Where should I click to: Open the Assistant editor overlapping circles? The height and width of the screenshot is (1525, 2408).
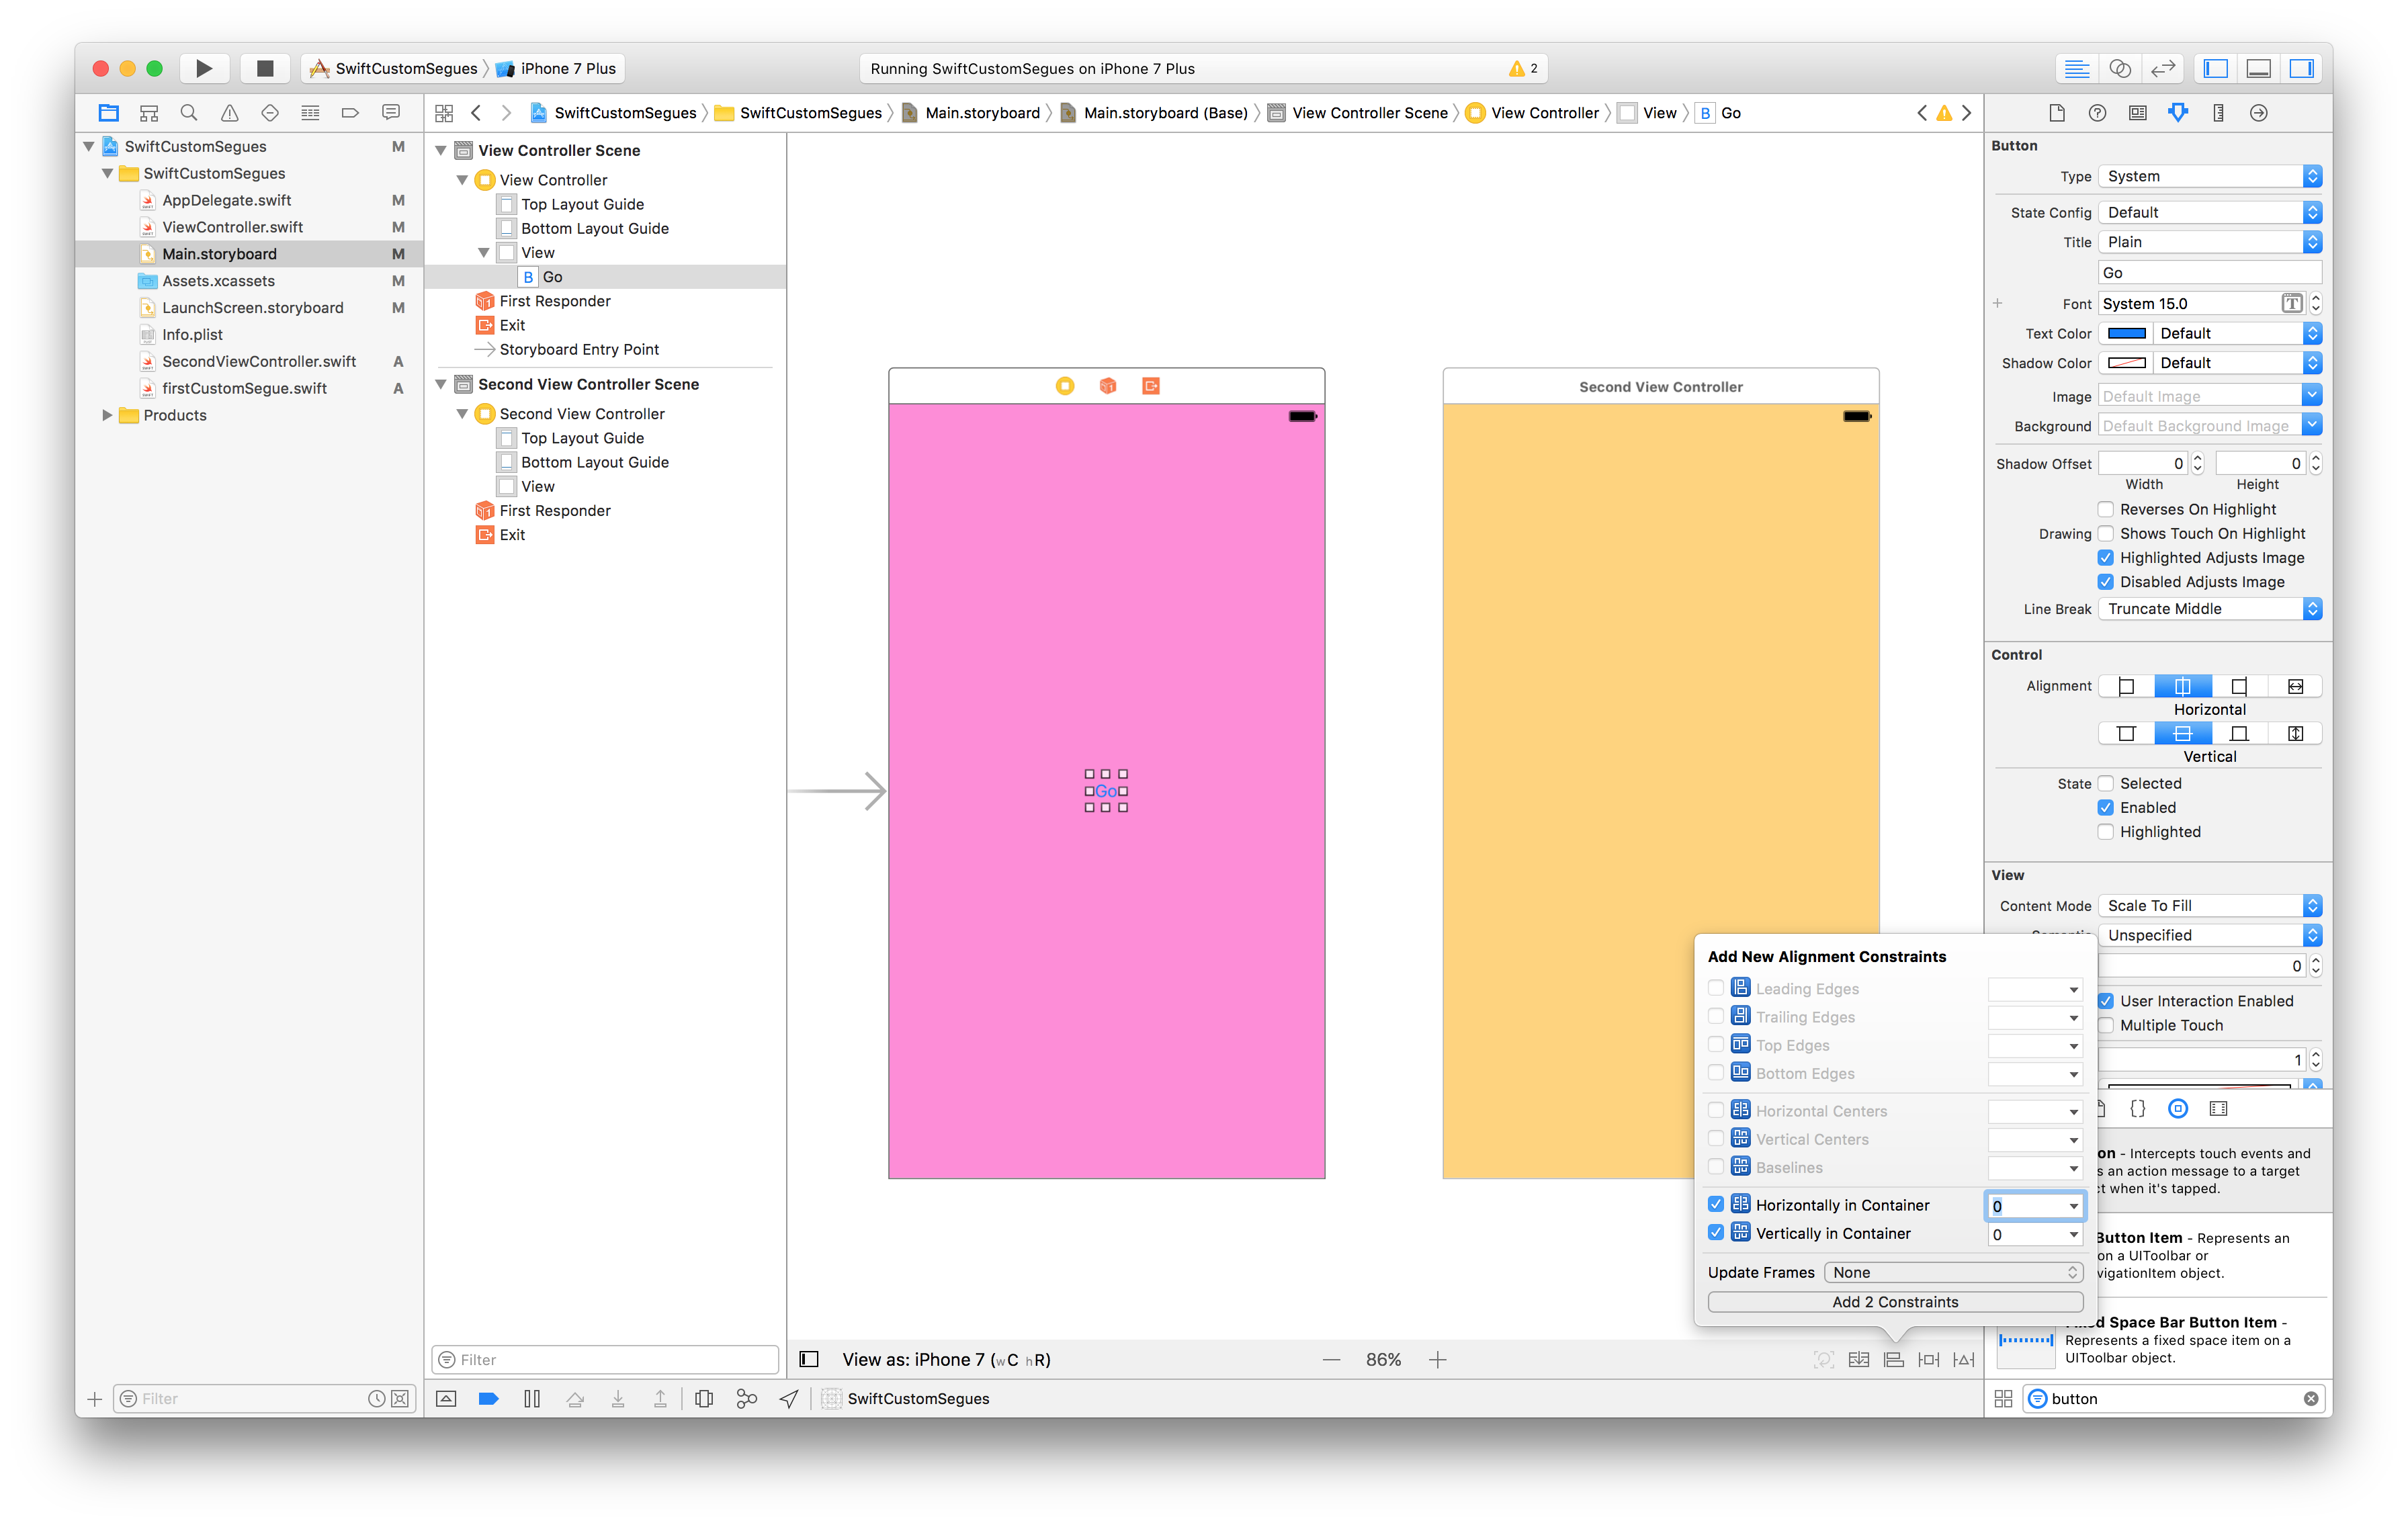[2119, 68]
